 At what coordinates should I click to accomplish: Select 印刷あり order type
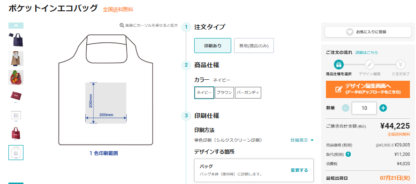tap(212, 46)
